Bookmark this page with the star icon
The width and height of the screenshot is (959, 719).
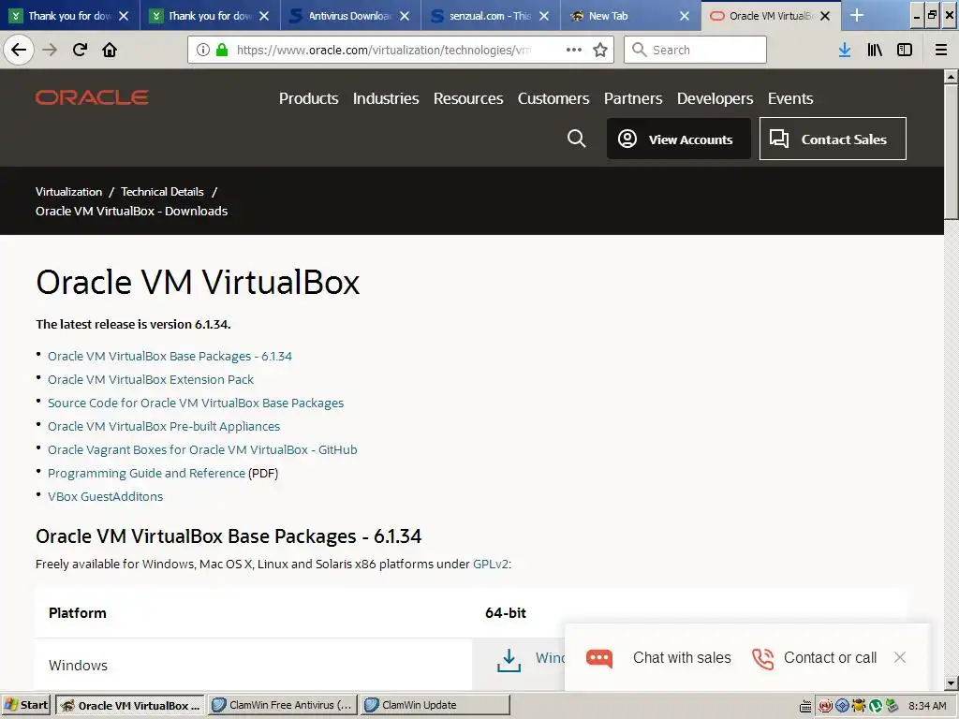[x=600, y=50]
